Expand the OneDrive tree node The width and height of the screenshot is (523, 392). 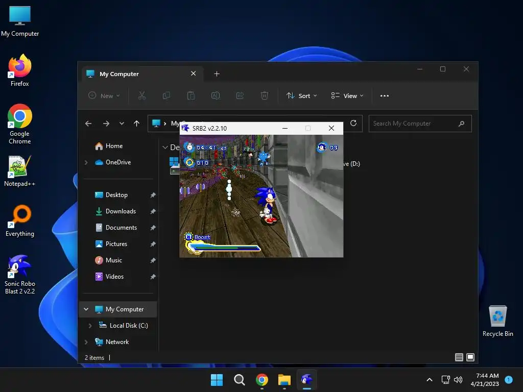coord(86,162)
